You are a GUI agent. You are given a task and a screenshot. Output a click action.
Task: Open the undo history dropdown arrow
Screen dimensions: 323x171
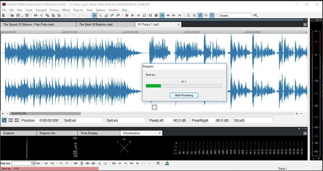click(78, 16)
